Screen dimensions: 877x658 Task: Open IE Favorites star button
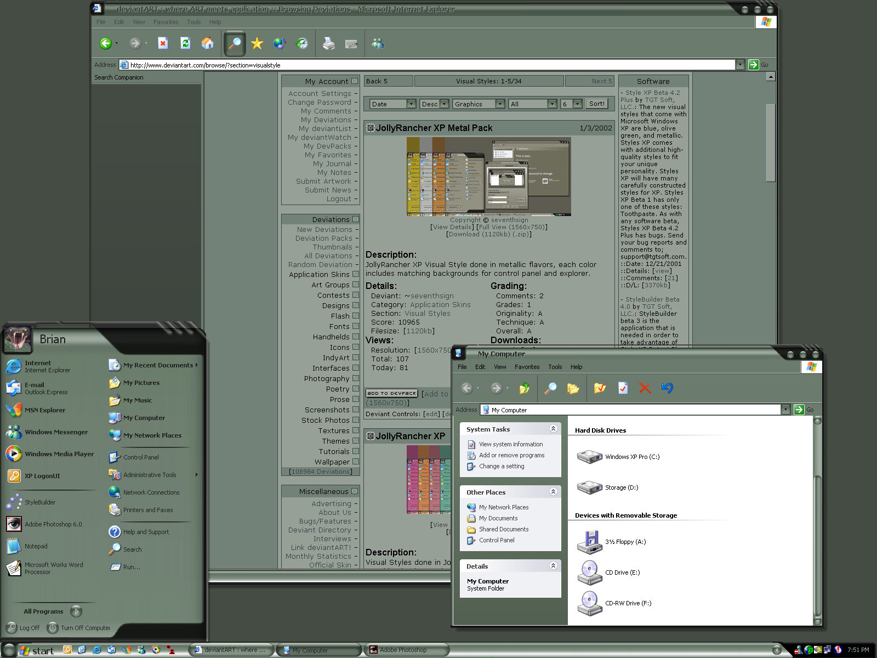257,43
